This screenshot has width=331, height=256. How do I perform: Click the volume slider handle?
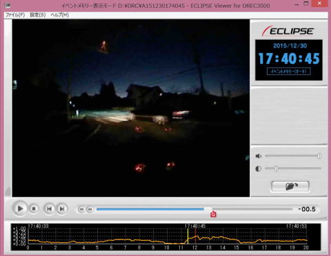[x=319, y=156]
